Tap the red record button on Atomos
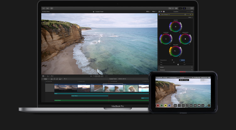The image size is (236, 130). point(158,106)
